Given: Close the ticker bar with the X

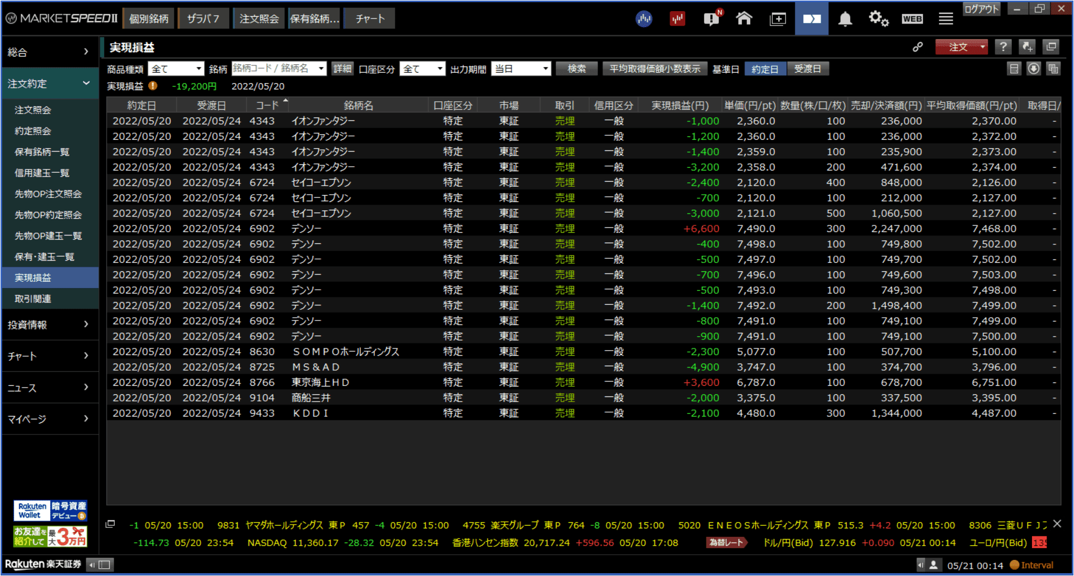Looking at the screenshot, I should (1057, 524).
